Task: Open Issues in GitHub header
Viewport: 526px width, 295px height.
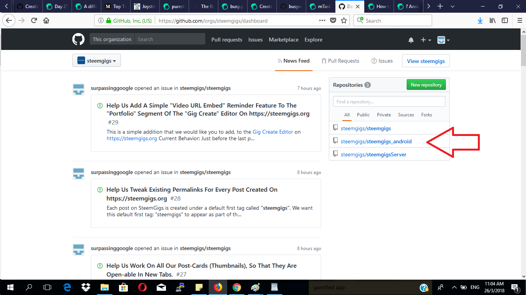Action: click(255, 40)
